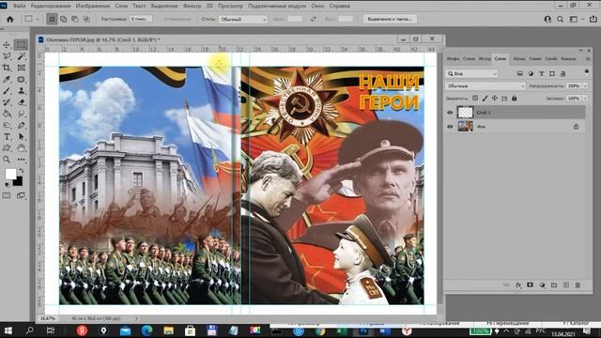The image size is (601, 338).
Task: Select the Path Selection arrow tool
Action: point(21,137)
